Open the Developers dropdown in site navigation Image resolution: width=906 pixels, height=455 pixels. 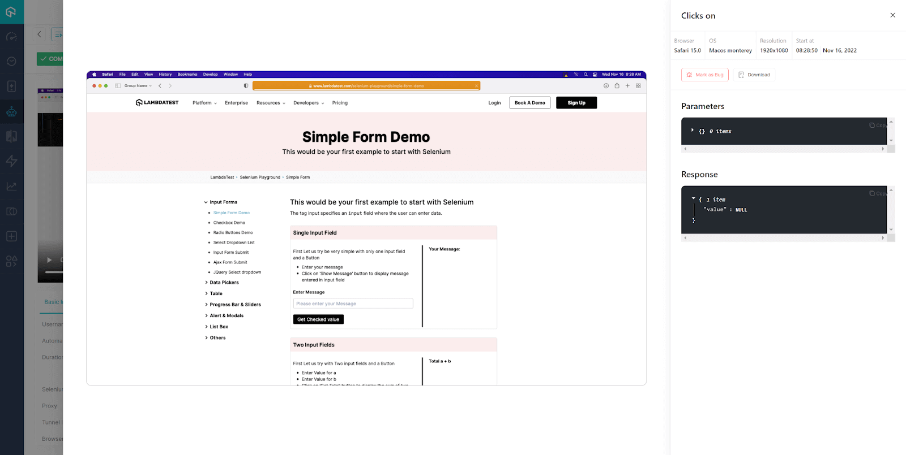pyautogui.click(x=309, y=103)
